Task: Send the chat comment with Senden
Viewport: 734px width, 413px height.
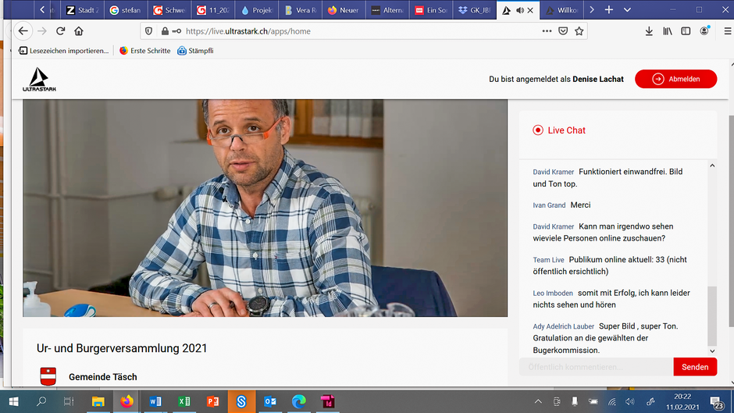Action: (x=695, y=367)
